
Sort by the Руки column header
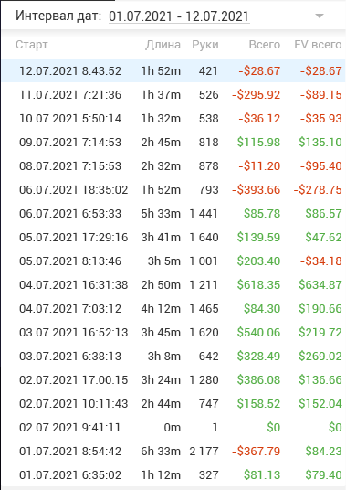[x=205, y=45]
